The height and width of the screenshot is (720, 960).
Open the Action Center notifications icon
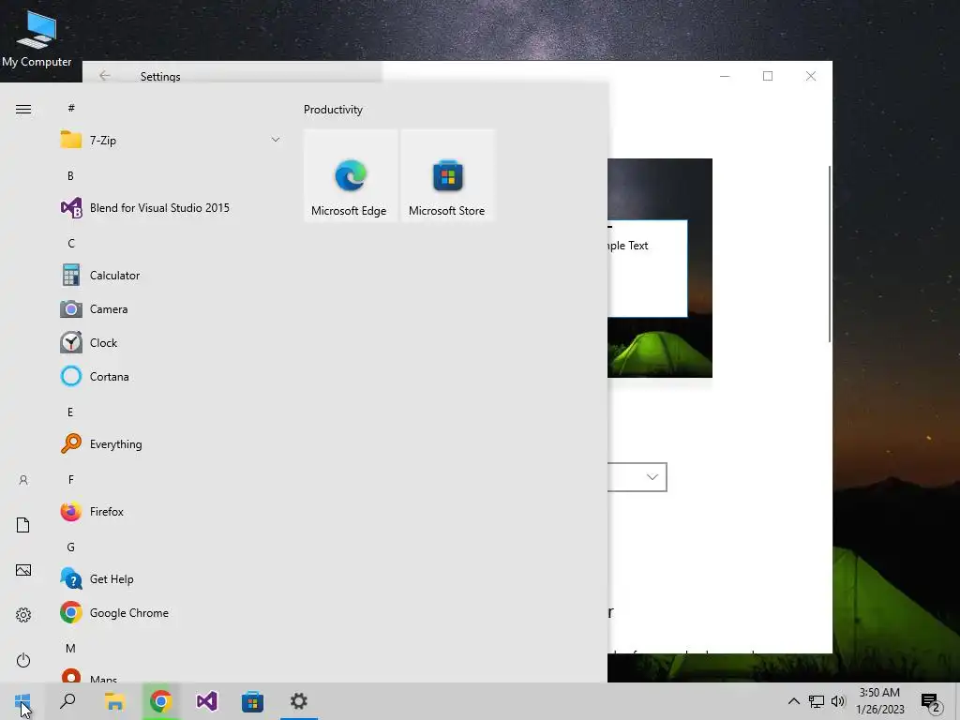[x=931, y=701]
